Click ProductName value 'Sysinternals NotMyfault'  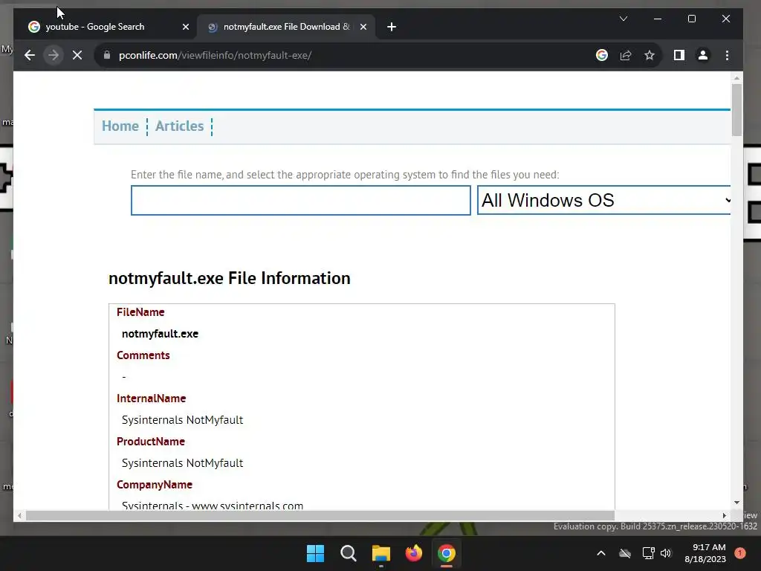pyautogui.click(x=183, y=463)
